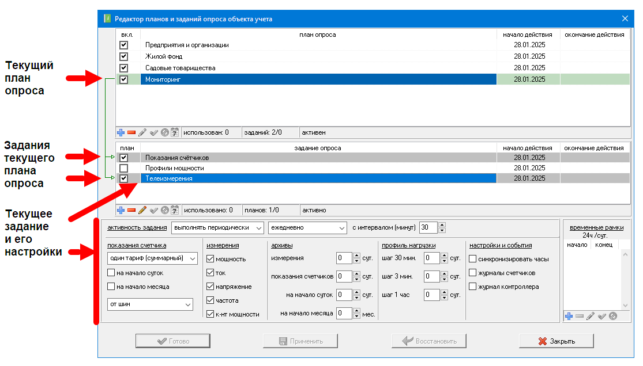
Task: Click the задание опроса column header
Action: [x=318, y=148]
